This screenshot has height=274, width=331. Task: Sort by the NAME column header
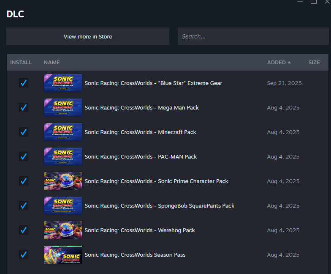(52, 63)
